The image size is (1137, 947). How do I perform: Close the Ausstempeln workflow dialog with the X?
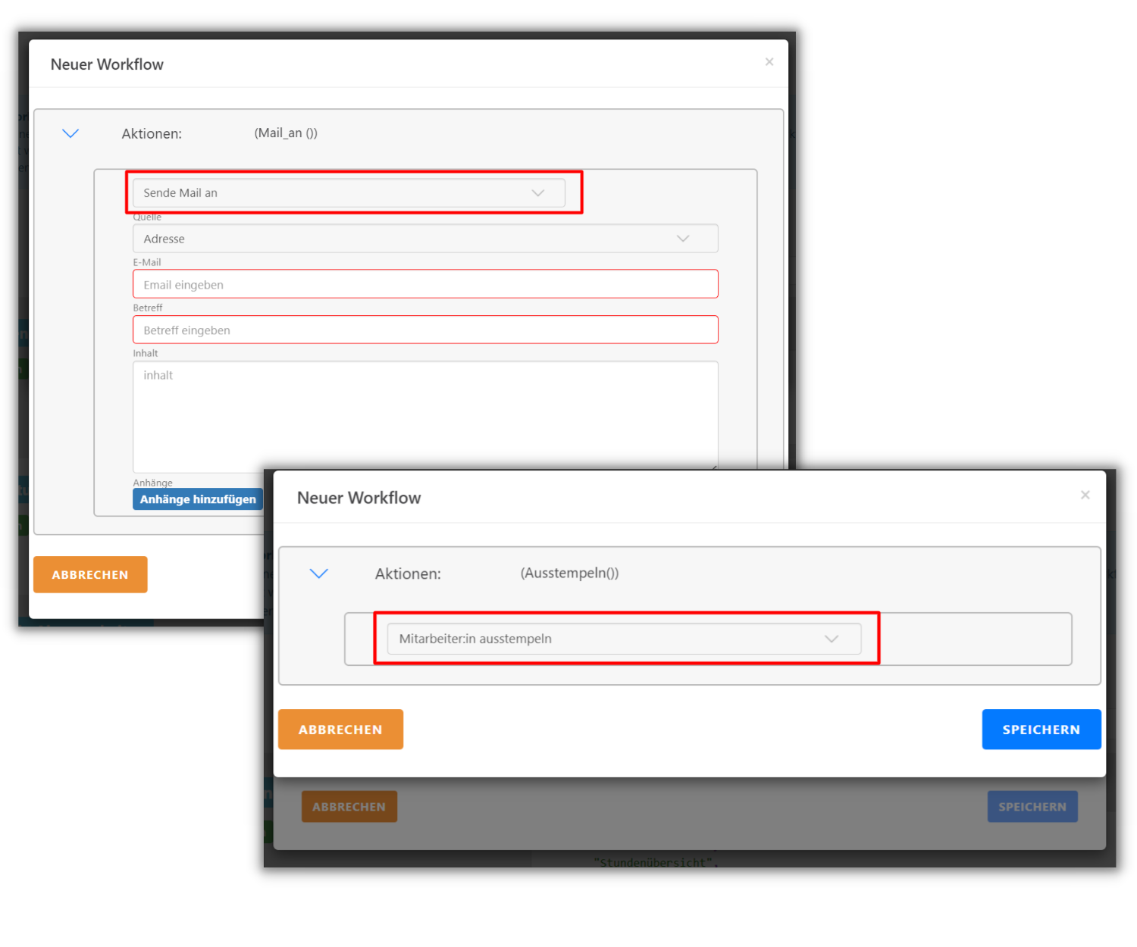1085,495
